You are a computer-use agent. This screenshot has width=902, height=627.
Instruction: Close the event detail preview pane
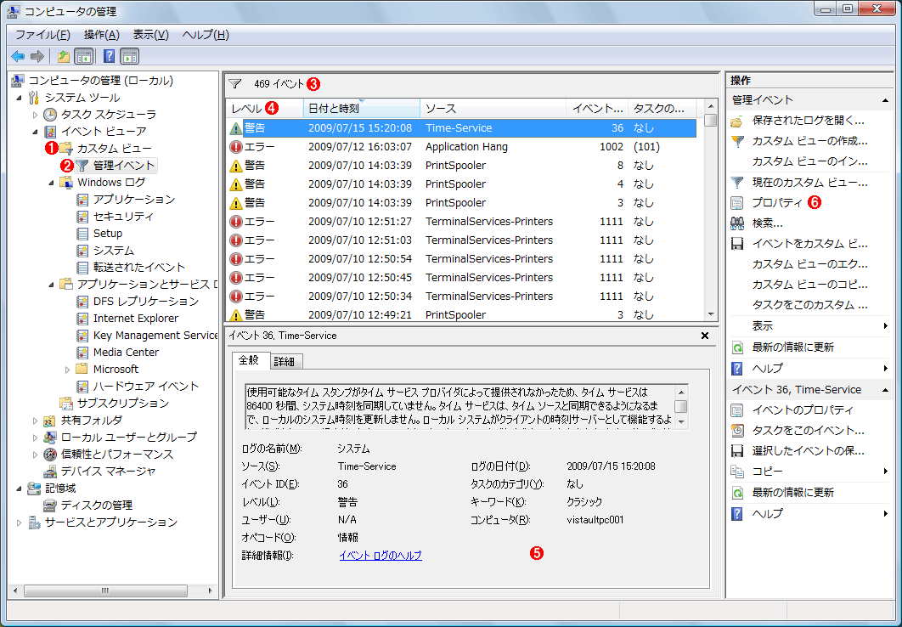pos(704,336)
